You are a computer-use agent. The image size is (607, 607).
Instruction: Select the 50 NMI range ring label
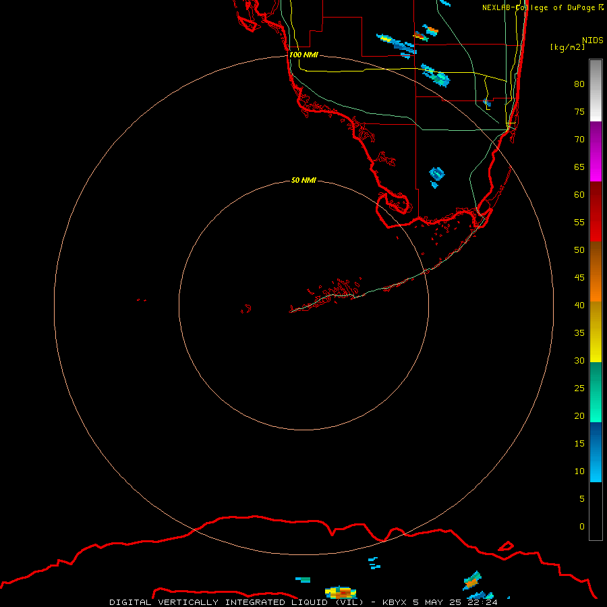click(303, 180)
